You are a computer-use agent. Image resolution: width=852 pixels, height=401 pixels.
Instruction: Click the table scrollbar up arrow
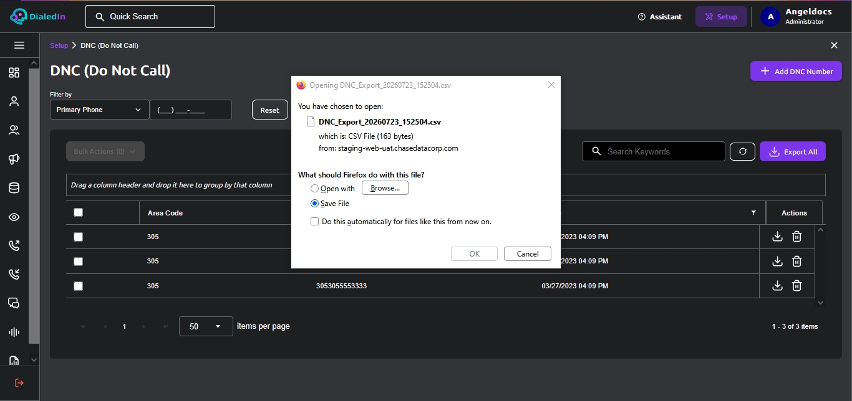820,230
